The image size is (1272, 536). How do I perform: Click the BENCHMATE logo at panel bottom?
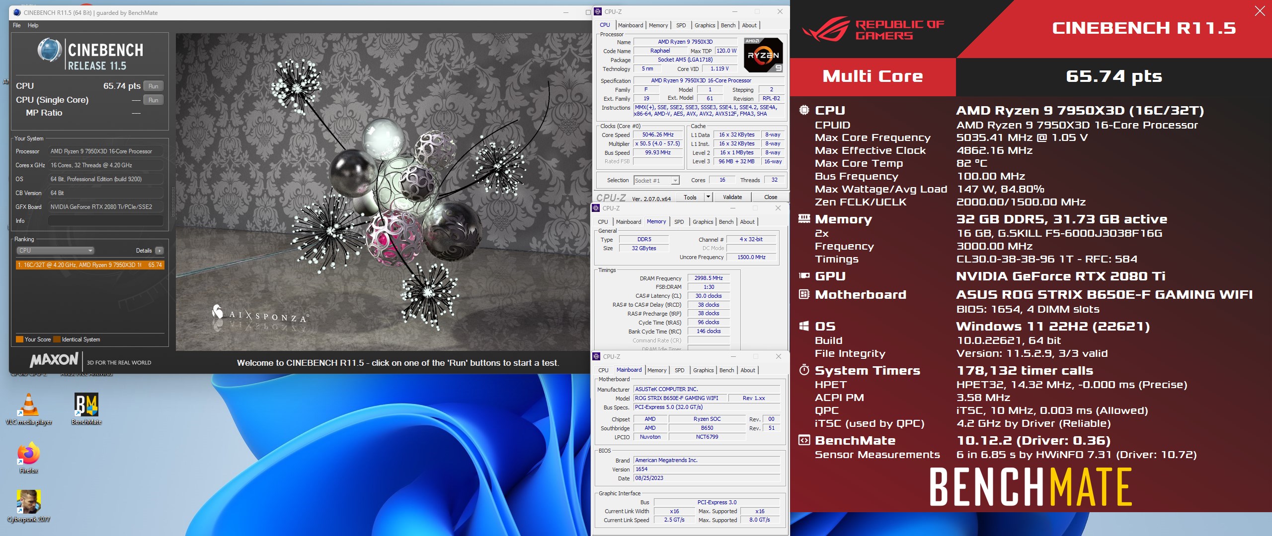[x=1031, y=488]
